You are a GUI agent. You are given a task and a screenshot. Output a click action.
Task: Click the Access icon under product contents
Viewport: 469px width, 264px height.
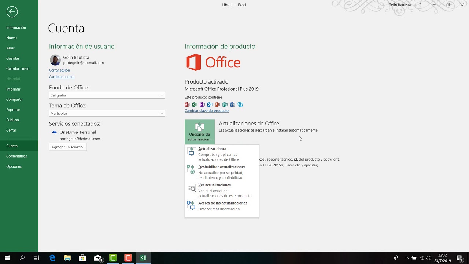pos(187,104)
